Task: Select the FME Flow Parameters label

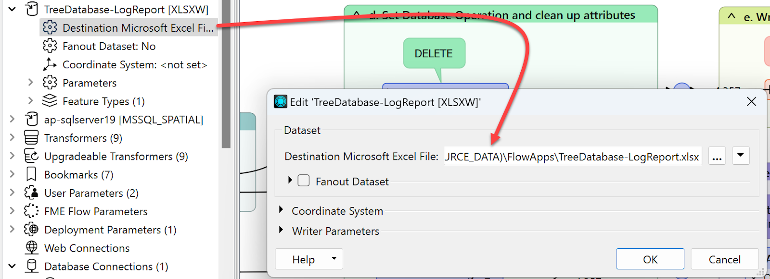Action: point(96,211)
